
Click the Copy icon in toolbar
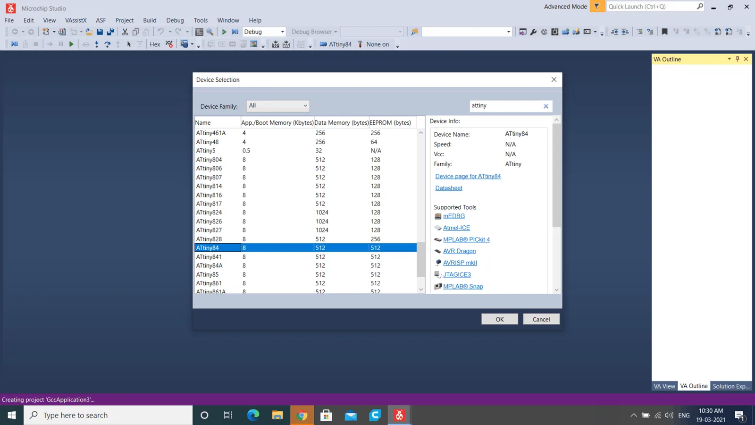(x=135, y=32)
